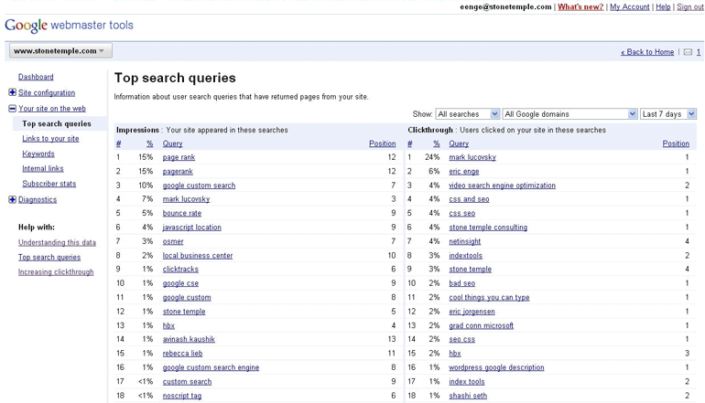
Task: Open the 'eric enge' clickthrough query
Action: pos(464,172)
